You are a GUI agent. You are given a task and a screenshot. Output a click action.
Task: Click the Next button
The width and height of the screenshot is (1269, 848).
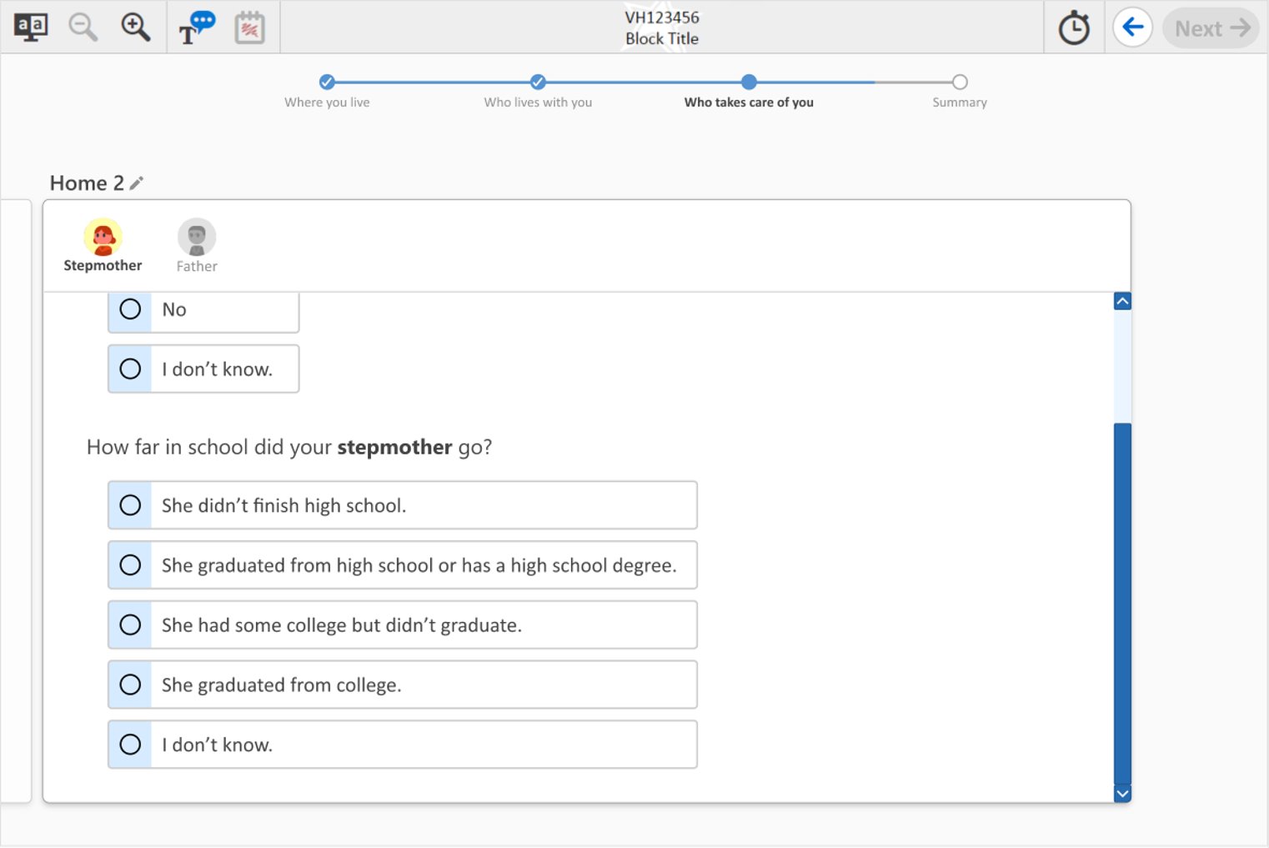(x=1211, y=28)
